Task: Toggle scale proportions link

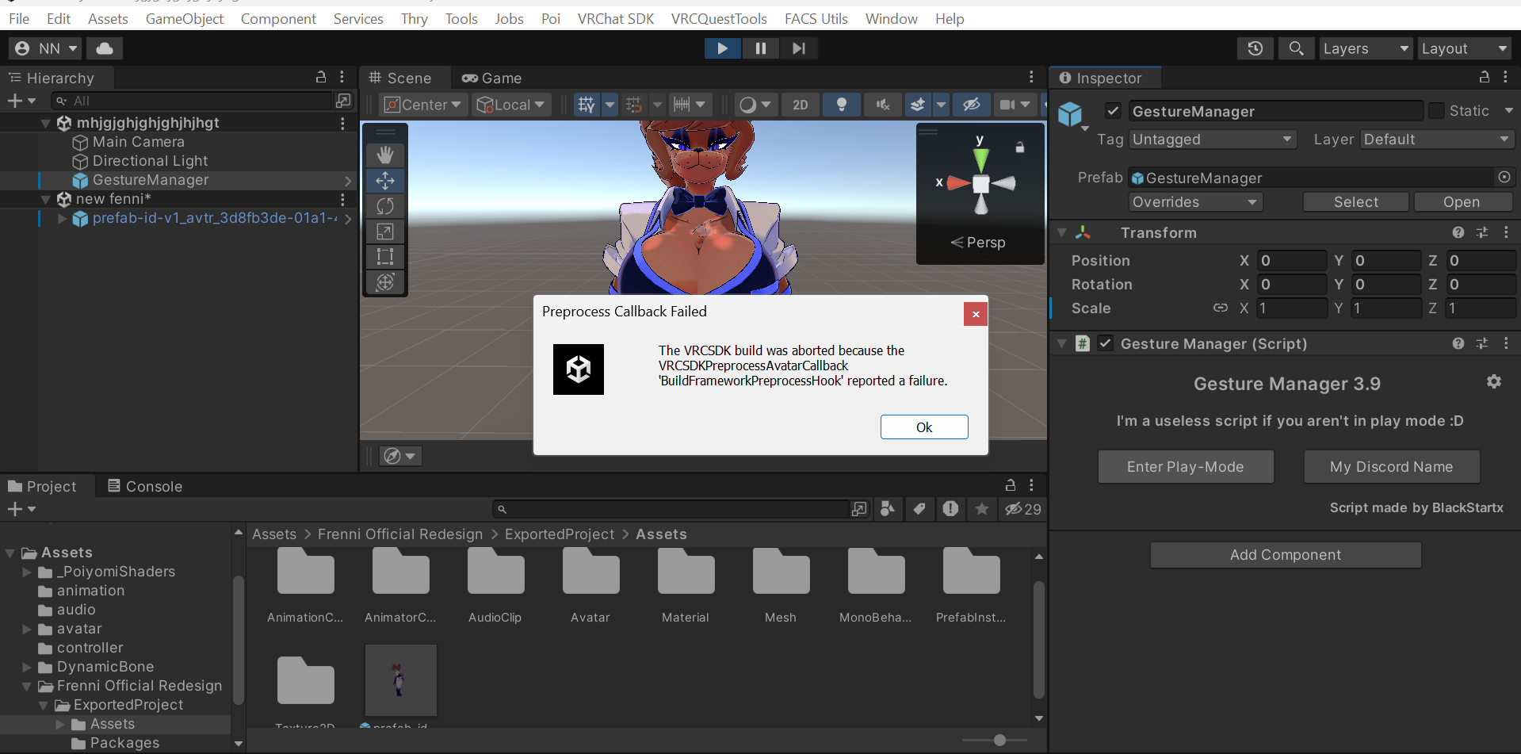Action: tap(1221, 308)
